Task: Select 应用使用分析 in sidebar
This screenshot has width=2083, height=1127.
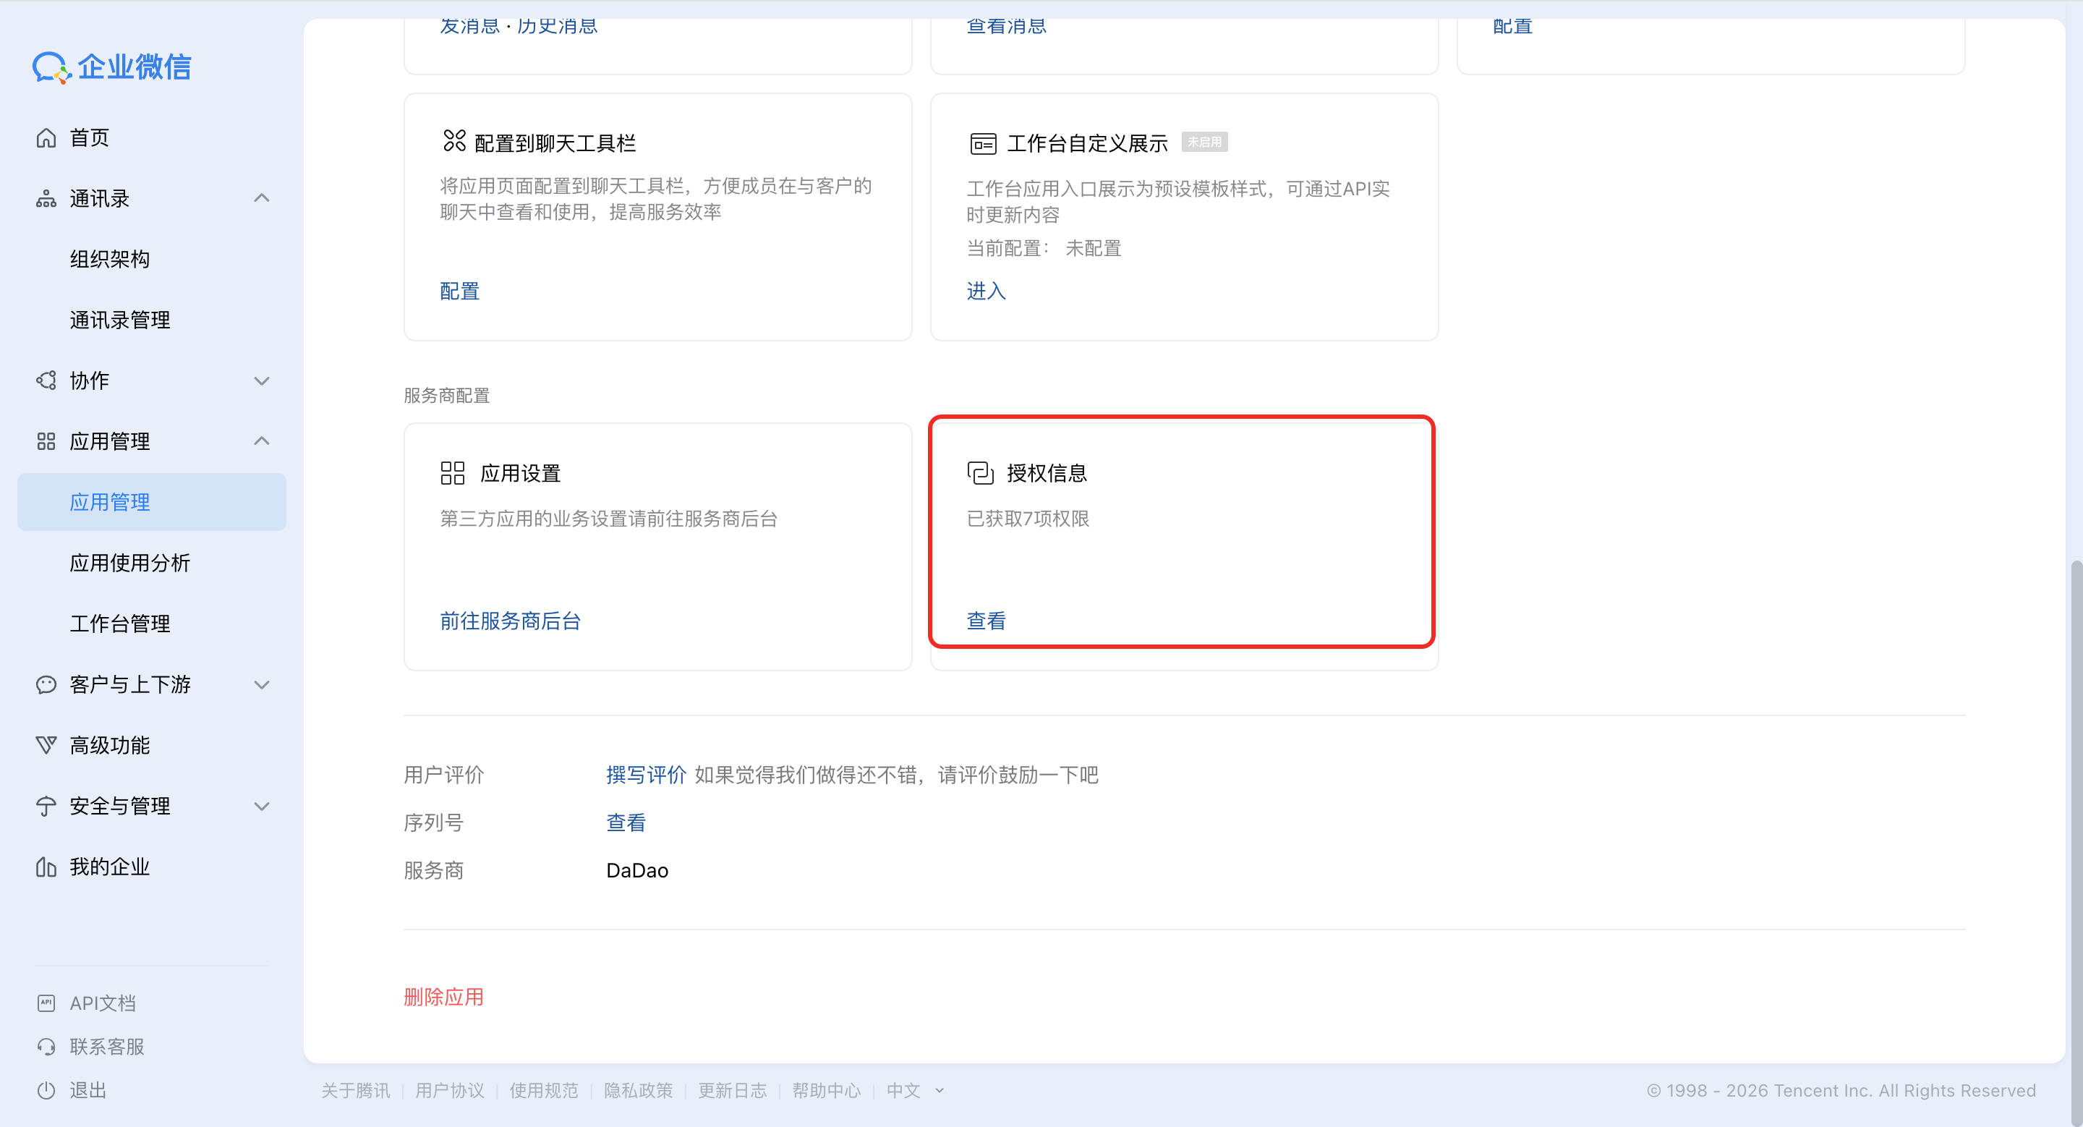Action: tap(129, 563)
